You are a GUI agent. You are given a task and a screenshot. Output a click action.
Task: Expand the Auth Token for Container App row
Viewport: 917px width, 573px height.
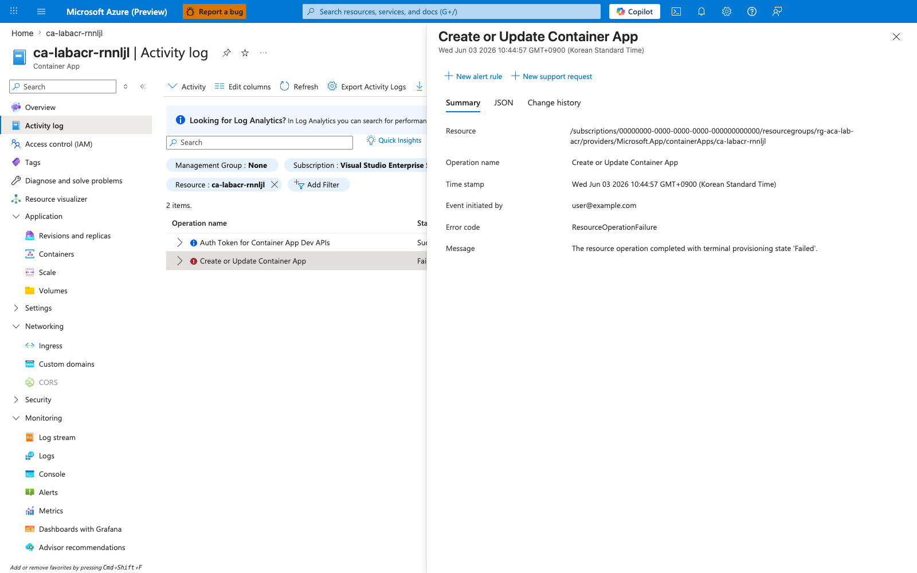coord(179,242)
